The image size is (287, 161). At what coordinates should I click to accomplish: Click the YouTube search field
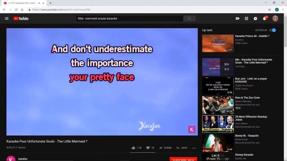coord(130,18)
